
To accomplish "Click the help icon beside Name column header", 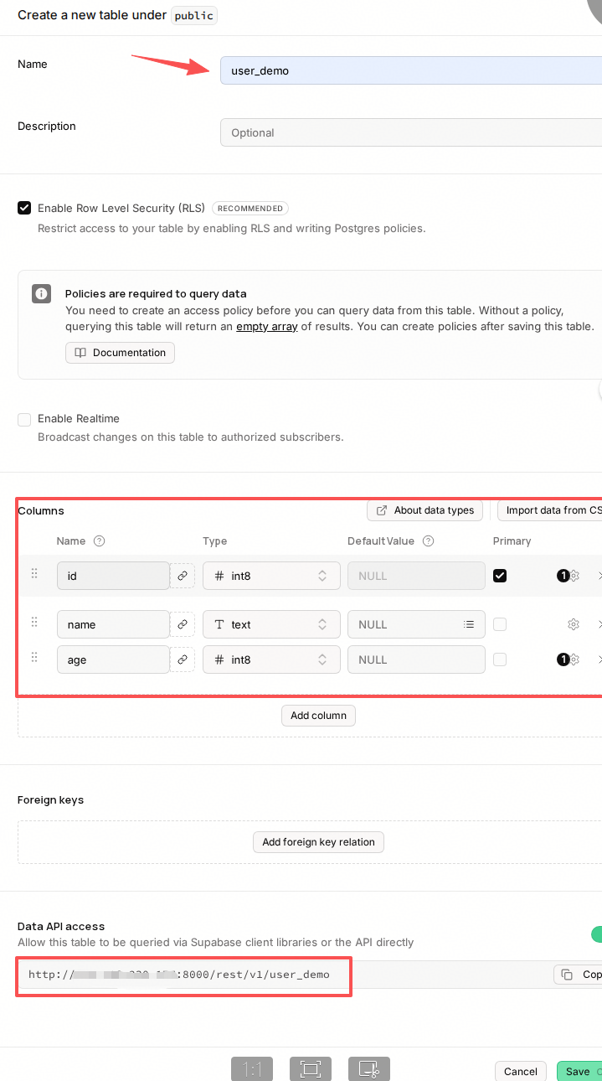I will click(100, 541).
